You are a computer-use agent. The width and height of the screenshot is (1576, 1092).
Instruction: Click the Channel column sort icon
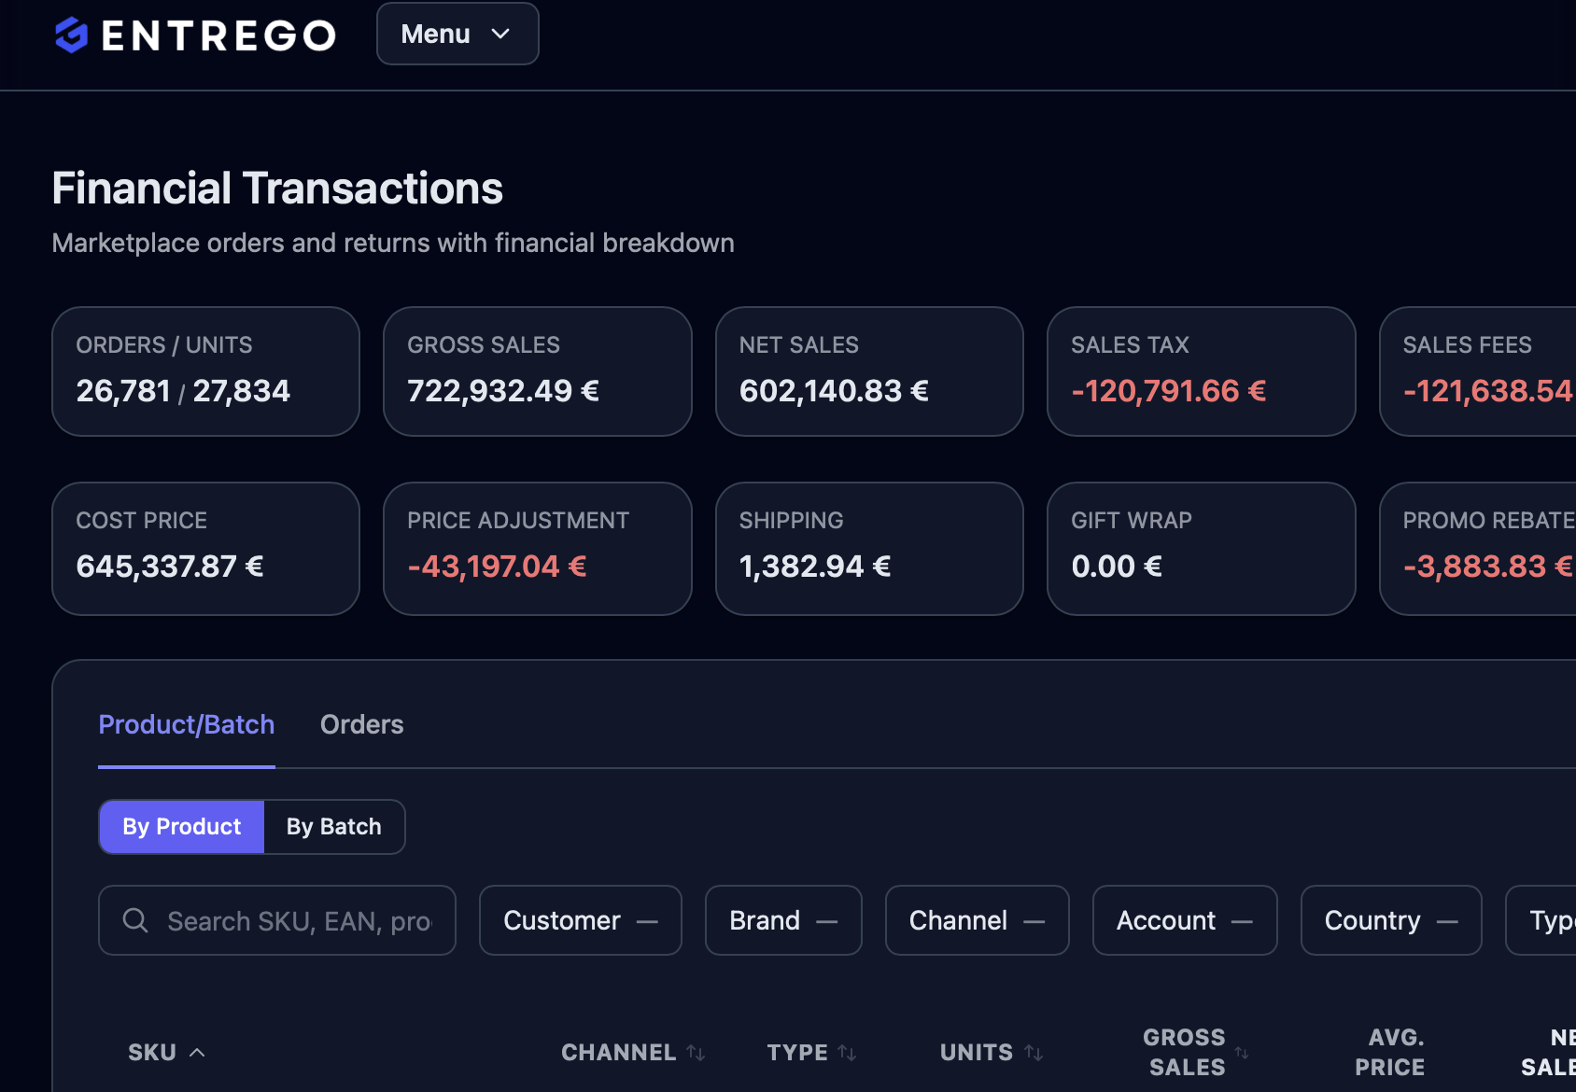pos(696,1053)
